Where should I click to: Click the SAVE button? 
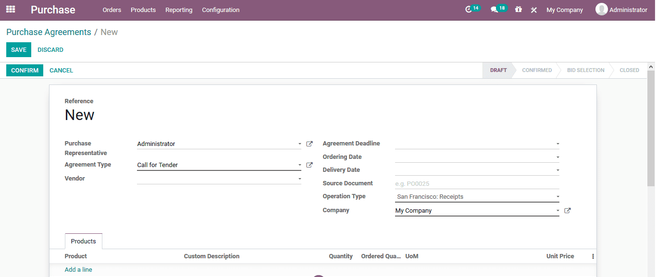tap(18, 49)
